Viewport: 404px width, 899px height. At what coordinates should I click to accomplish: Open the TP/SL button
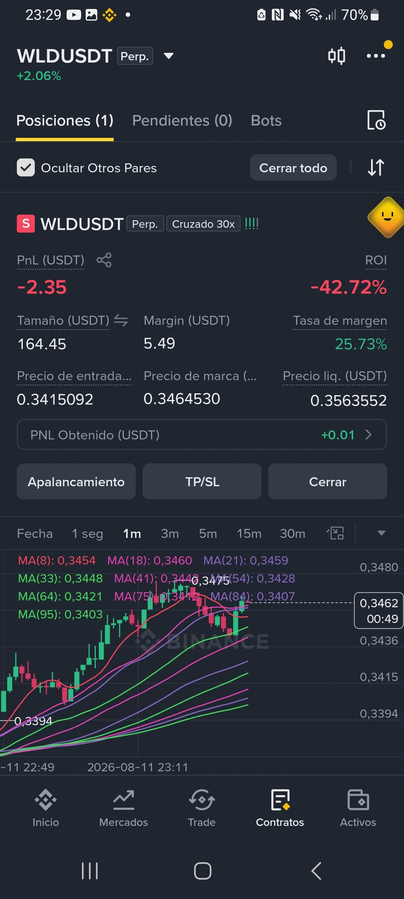202,481
